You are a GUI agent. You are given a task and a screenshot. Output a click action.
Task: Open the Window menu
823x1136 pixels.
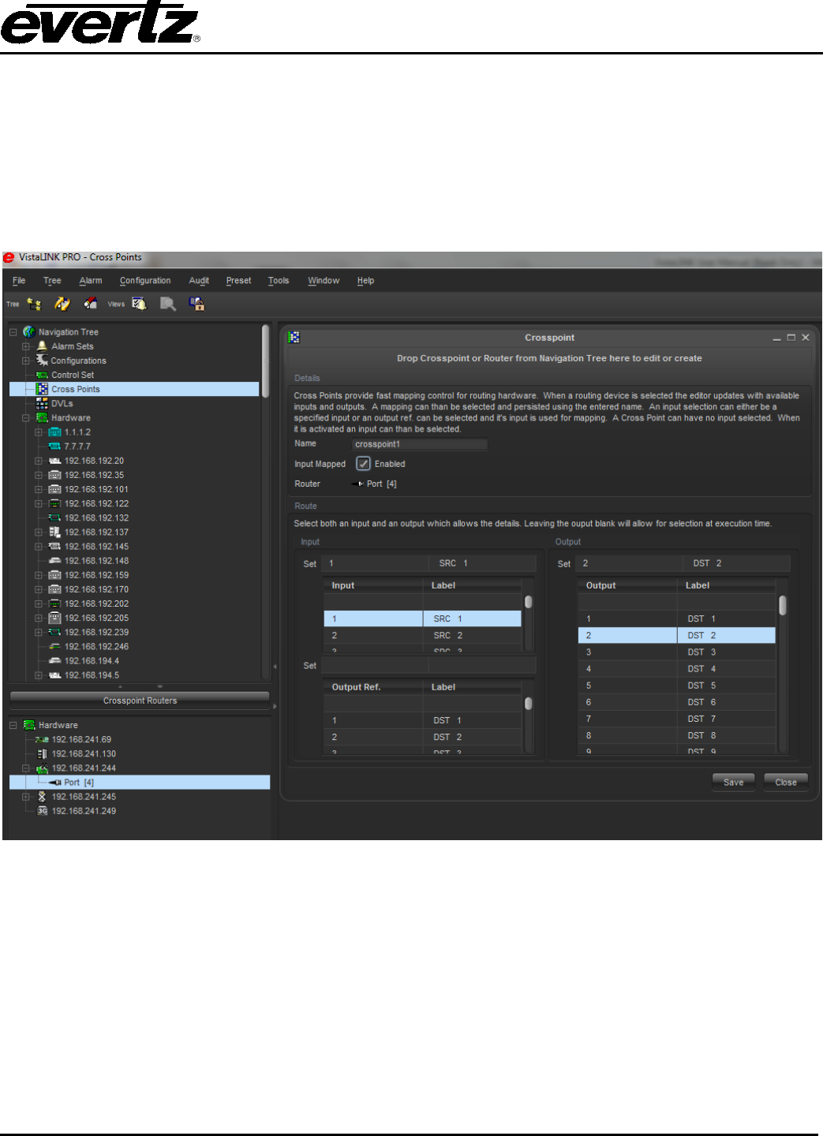[324, 281]
